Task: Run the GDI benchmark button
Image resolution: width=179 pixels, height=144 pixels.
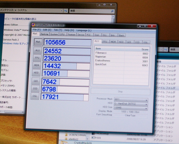Action: tap(35, 81)
